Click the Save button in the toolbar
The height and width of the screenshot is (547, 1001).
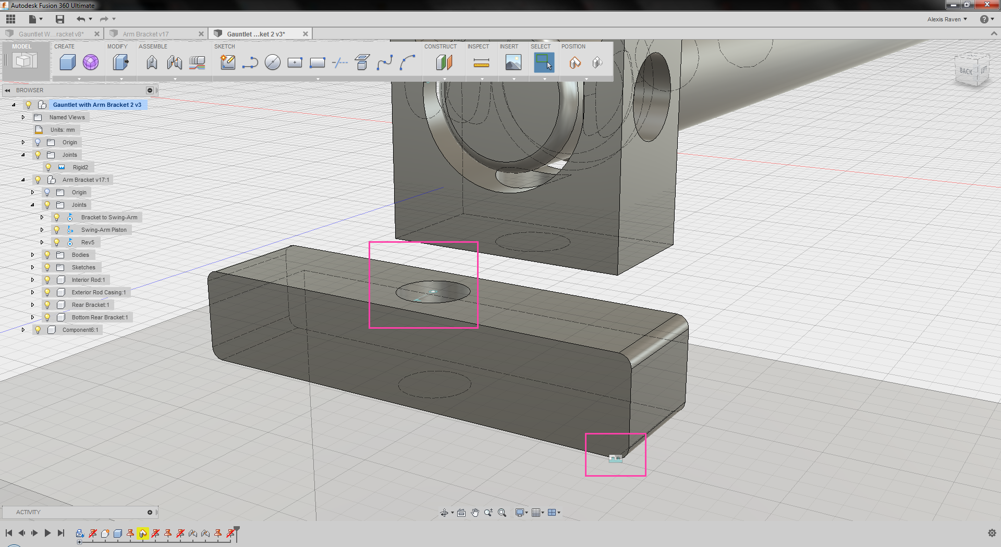pyautogui.click(x=59, y=19)
